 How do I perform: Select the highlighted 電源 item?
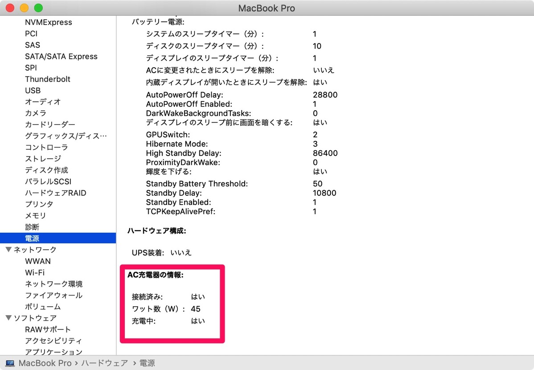pos(58,238)
